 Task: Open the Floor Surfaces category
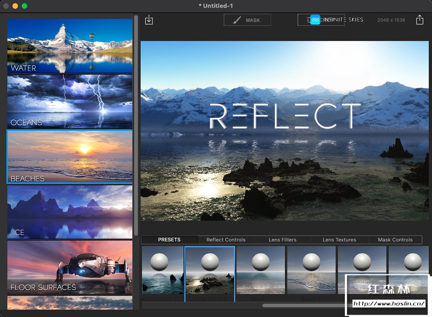pyautogui.click(x=70, y=267)
